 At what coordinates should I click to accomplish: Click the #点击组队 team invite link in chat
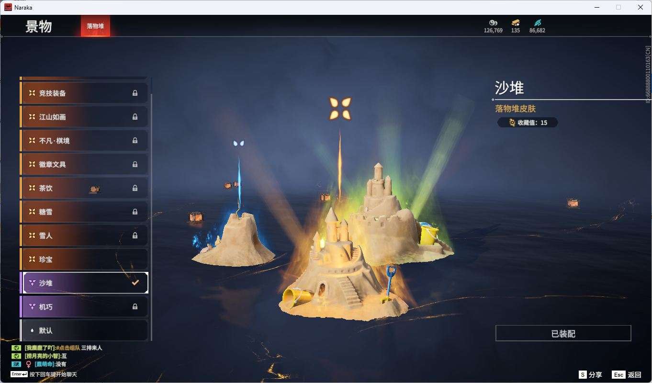(x=68, y=348)
